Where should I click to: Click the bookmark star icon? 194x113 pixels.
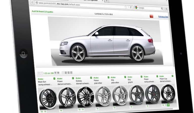(126, 7)
